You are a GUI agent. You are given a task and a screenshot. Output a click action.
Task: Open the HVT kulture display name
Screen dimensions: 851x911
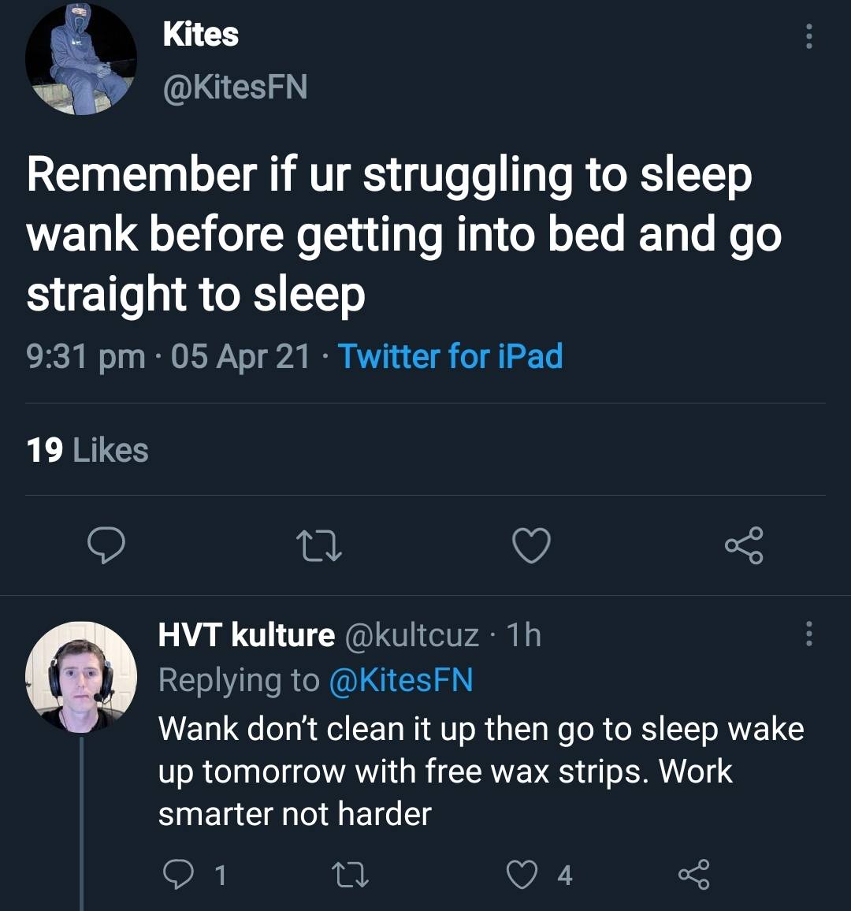(247, 634)
